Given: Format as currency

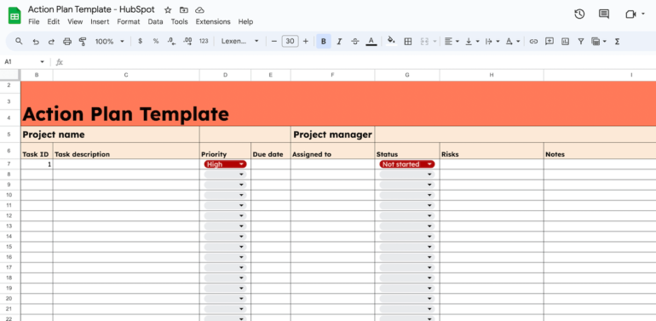Looking at the screenshot, I should 141,42.
